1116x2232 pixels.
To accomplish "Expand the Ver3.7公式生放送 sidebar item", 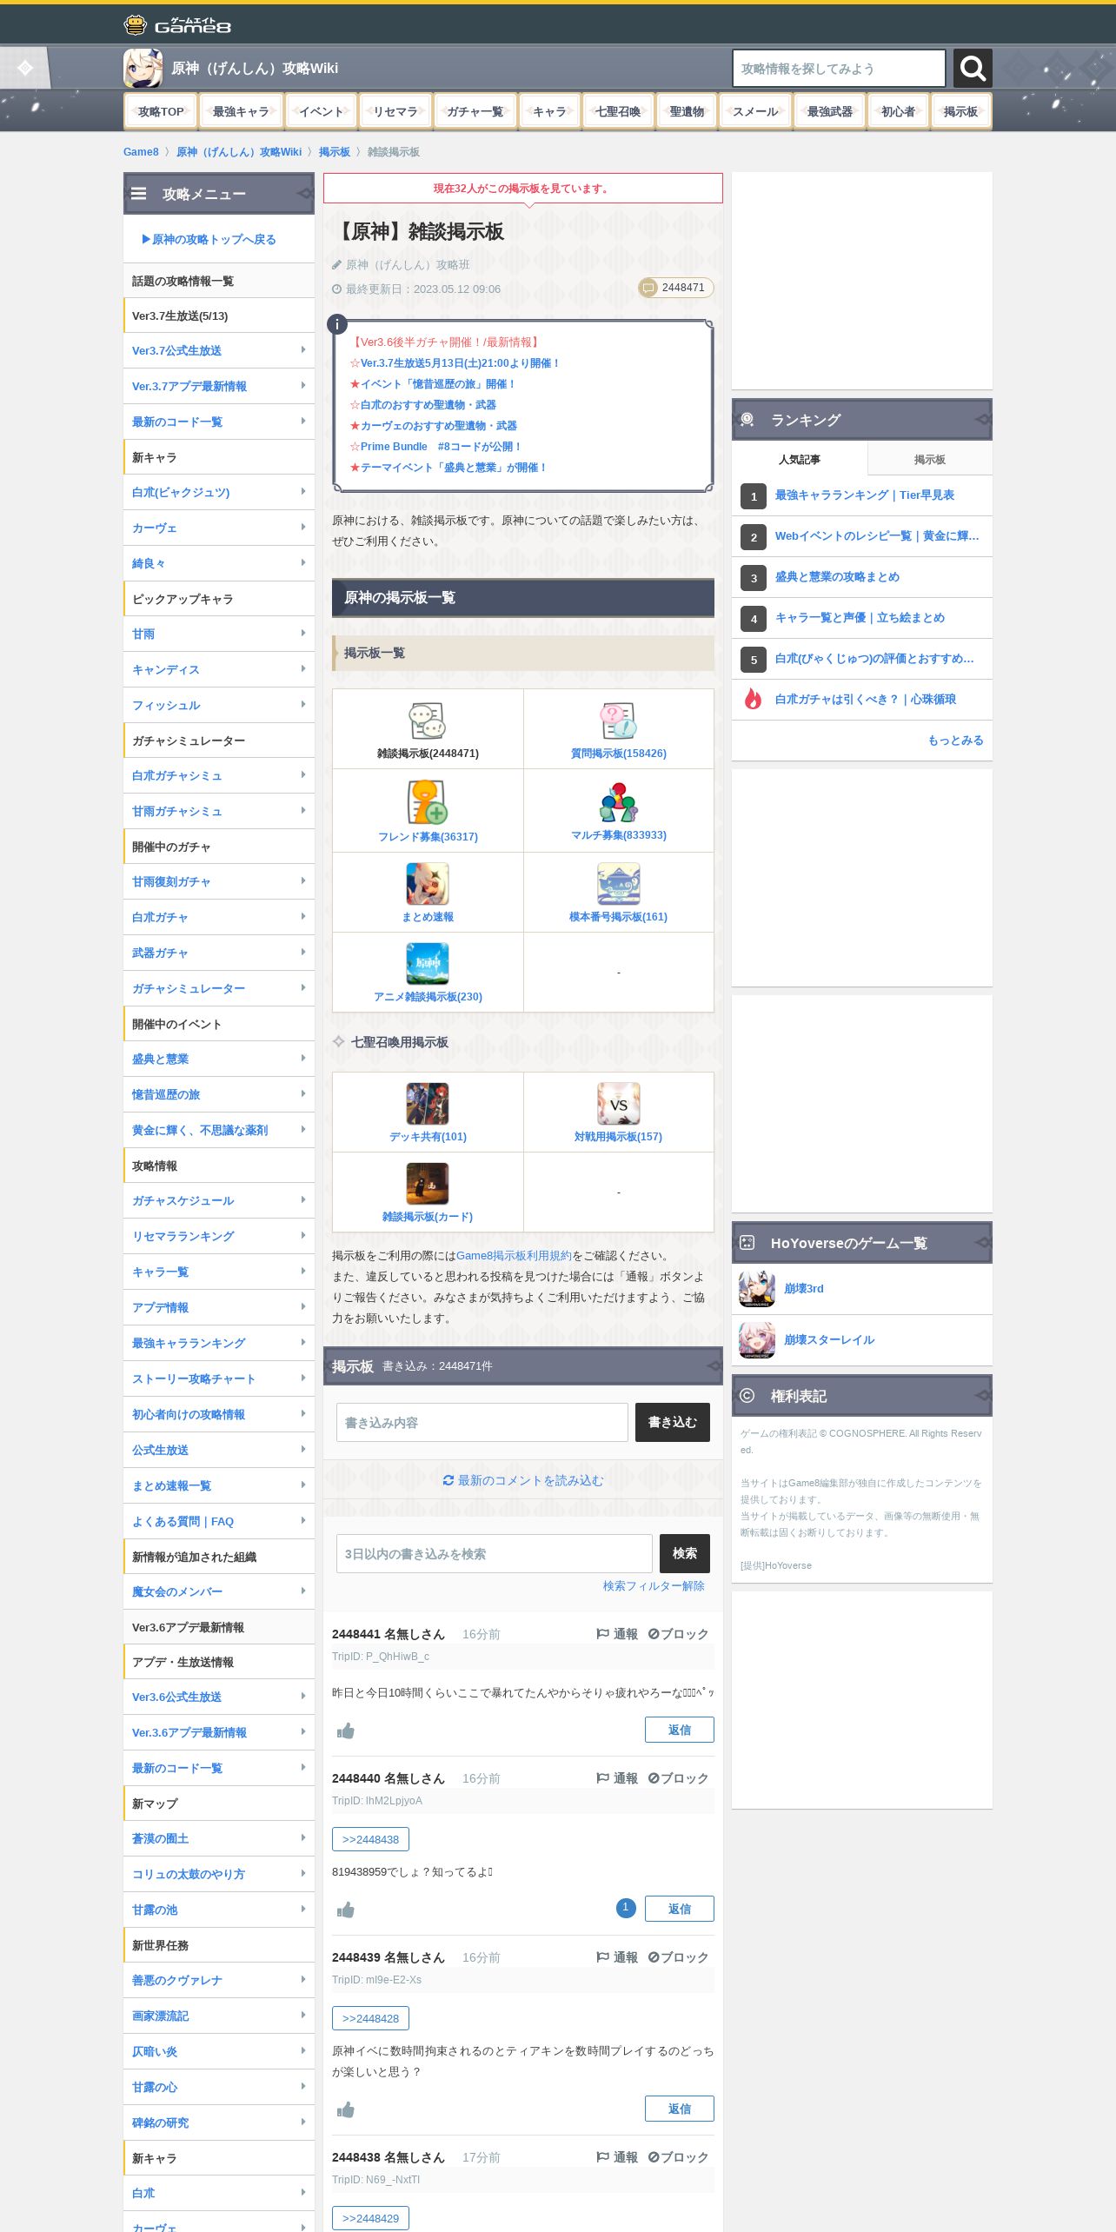I will click(x=219, y=350).
